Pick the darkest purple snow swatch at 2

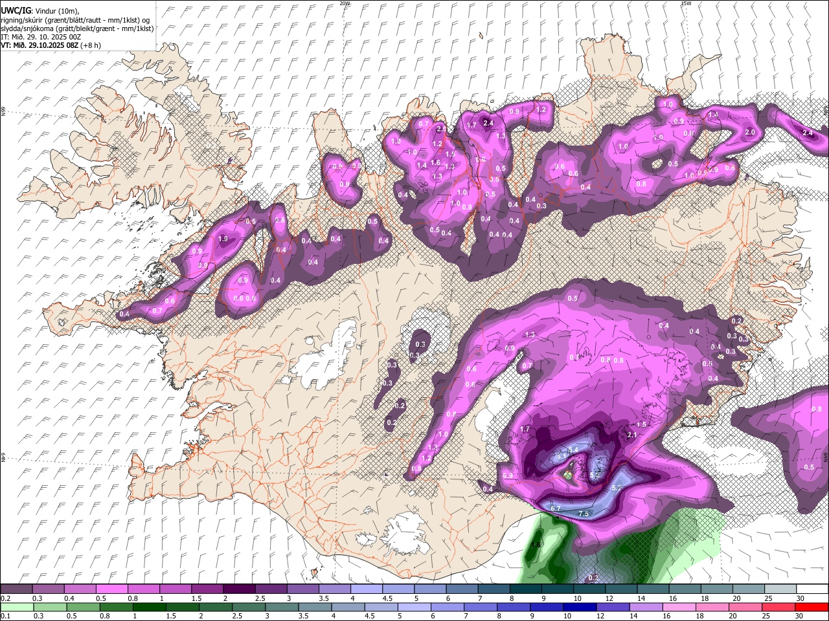click(x=239, y=589)
